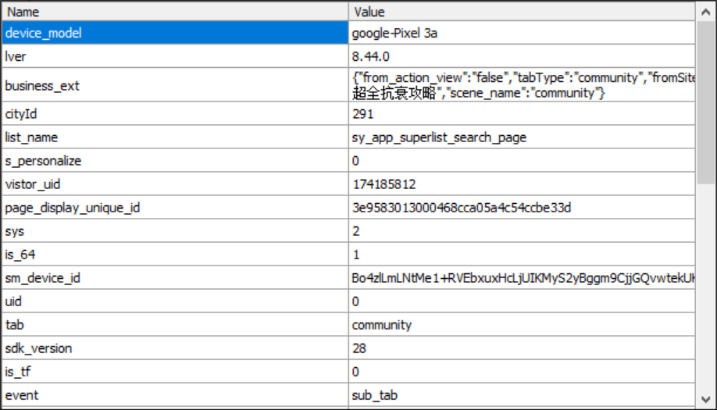
Task: Click the vertical scrollbar thumb
Action: (x=705, y=102)
